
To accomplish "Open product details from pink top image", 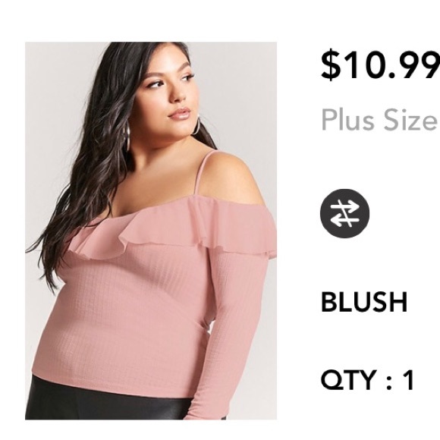I will pyautogui.click(x=151, y=231).
